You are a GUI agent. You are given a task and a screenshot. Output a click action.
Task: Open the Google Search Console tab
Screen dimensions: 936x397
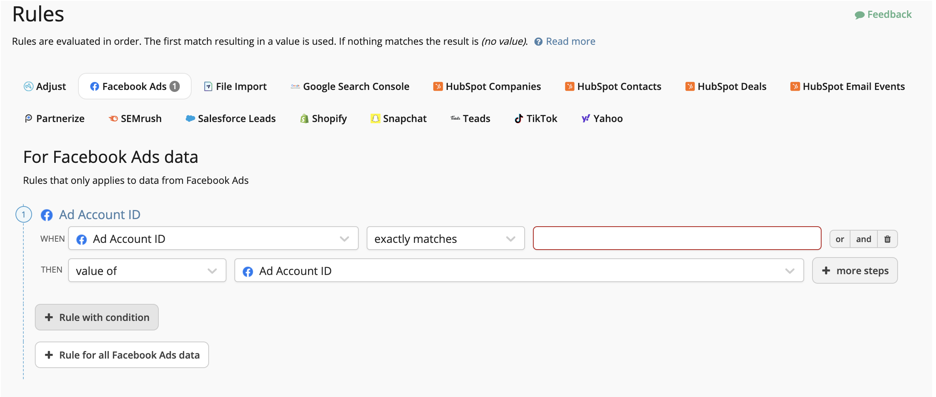[350, 86]
